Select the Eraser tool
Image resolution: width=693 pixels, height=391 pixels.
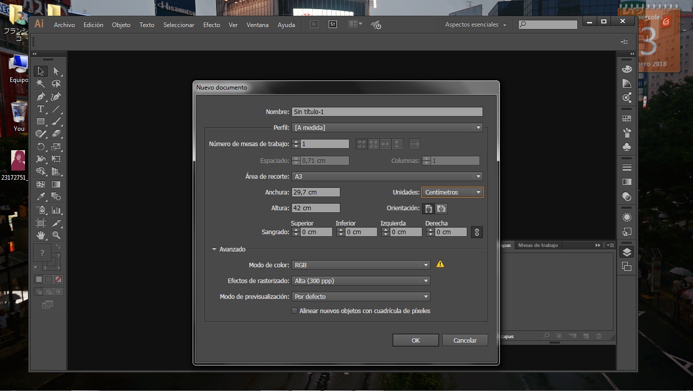click(x=56, y=134)
